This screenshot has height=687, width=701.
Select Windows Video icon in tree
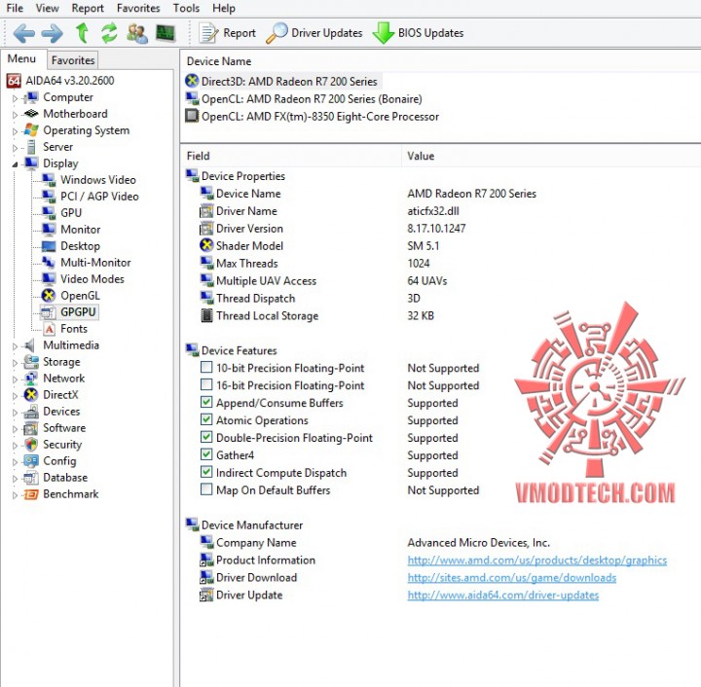point(49,180)
